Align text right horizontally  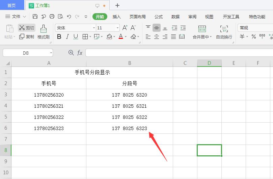coord(165,36)
